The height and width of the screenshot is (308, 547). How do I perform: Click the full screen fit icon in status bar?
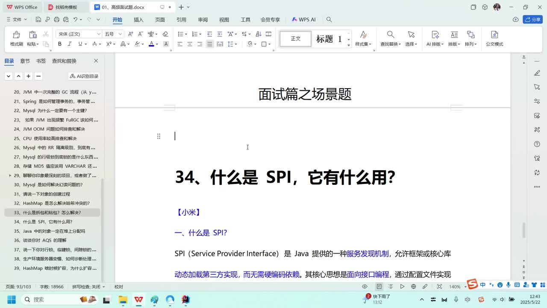tap(439, 287)
